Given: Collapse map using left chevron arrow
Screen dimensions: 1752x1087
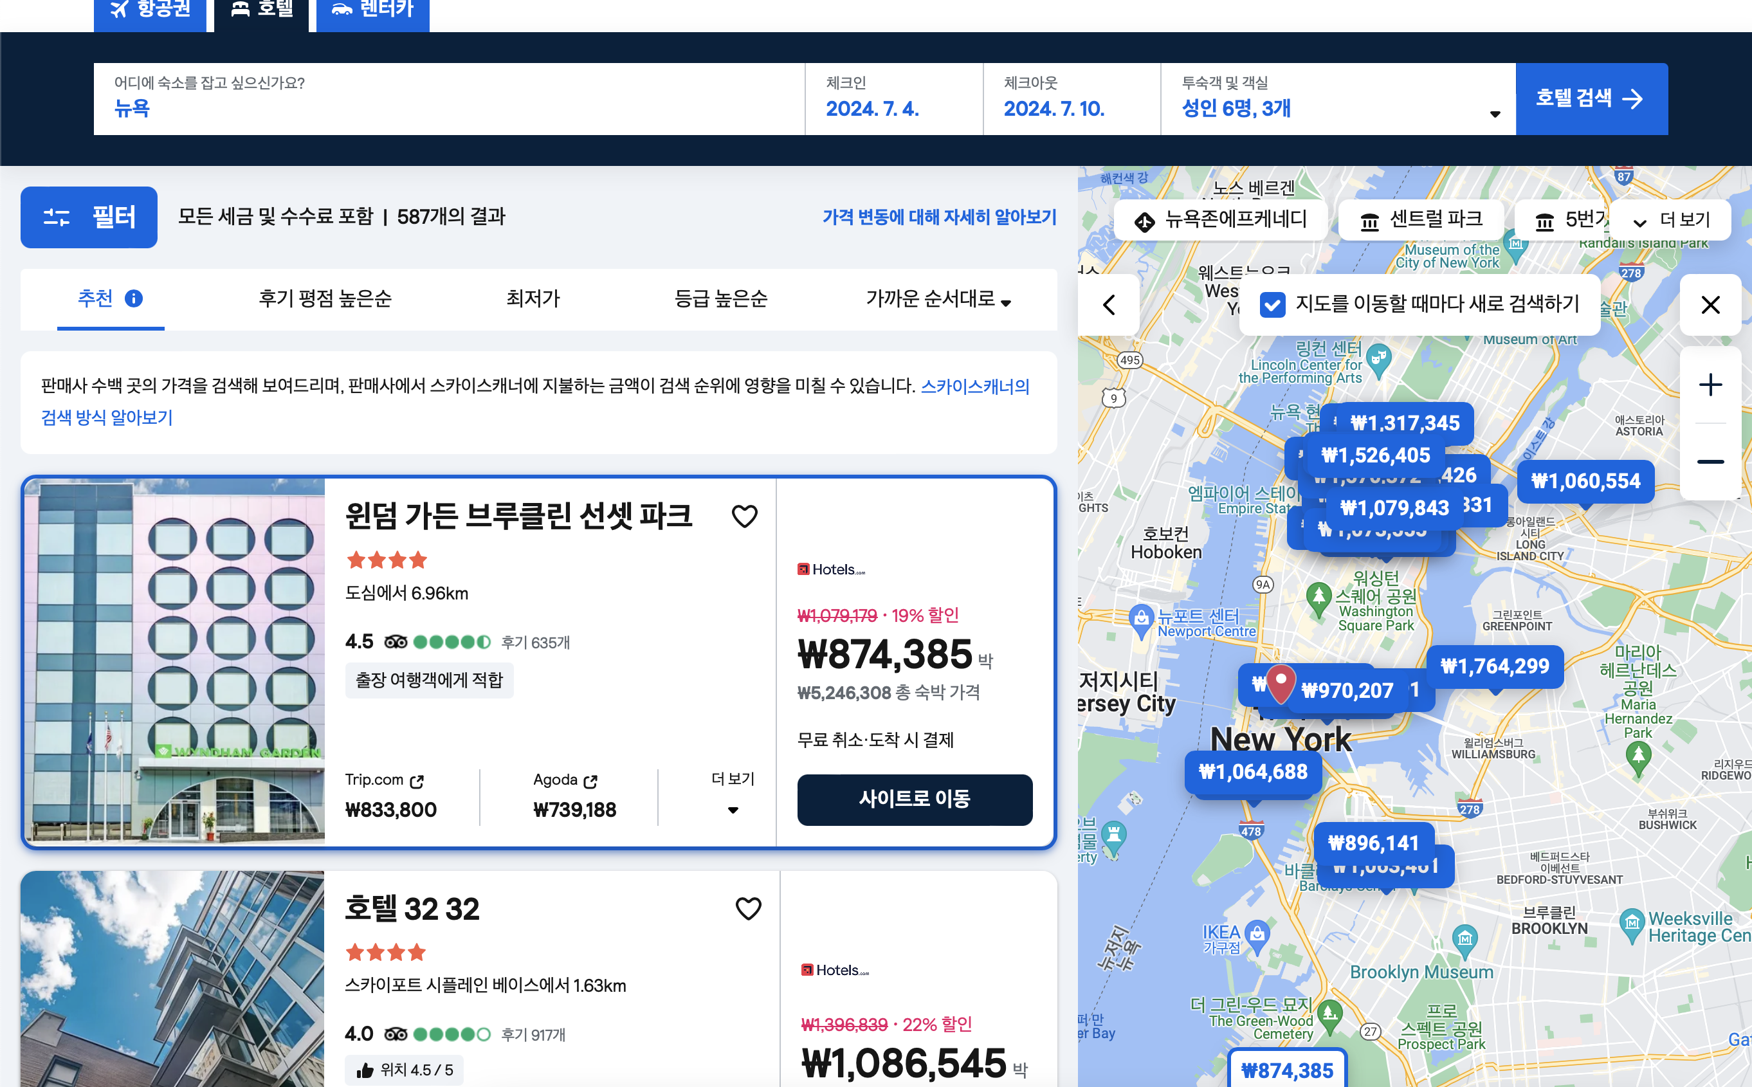Looking at the screenshot, I should tap(1109, 305).
